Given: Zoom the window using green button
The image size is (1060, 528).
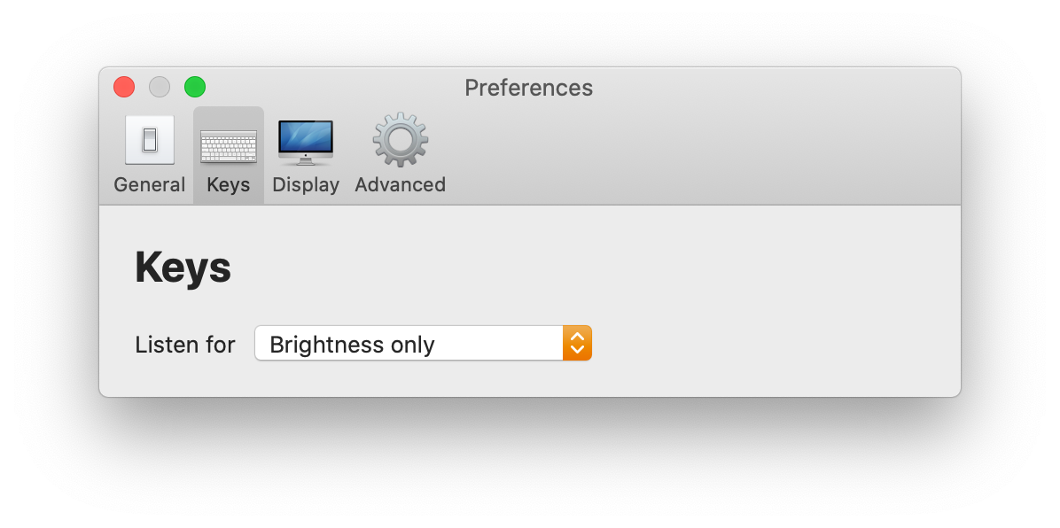Looking at the screenshot, I should tap(195, 87).
